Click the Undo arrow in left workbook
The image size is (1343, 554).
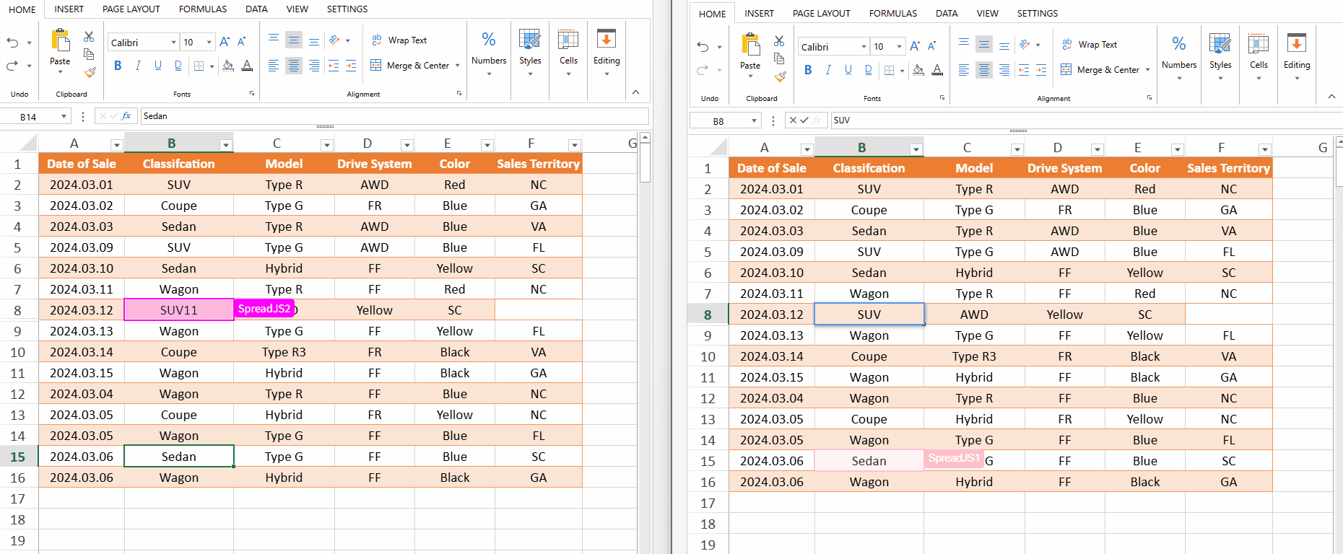[x=13, y=43]
